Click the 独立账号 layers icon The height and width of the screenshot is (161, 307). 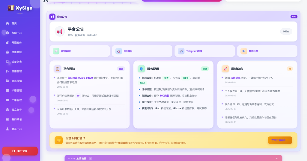tap(7, 110)
